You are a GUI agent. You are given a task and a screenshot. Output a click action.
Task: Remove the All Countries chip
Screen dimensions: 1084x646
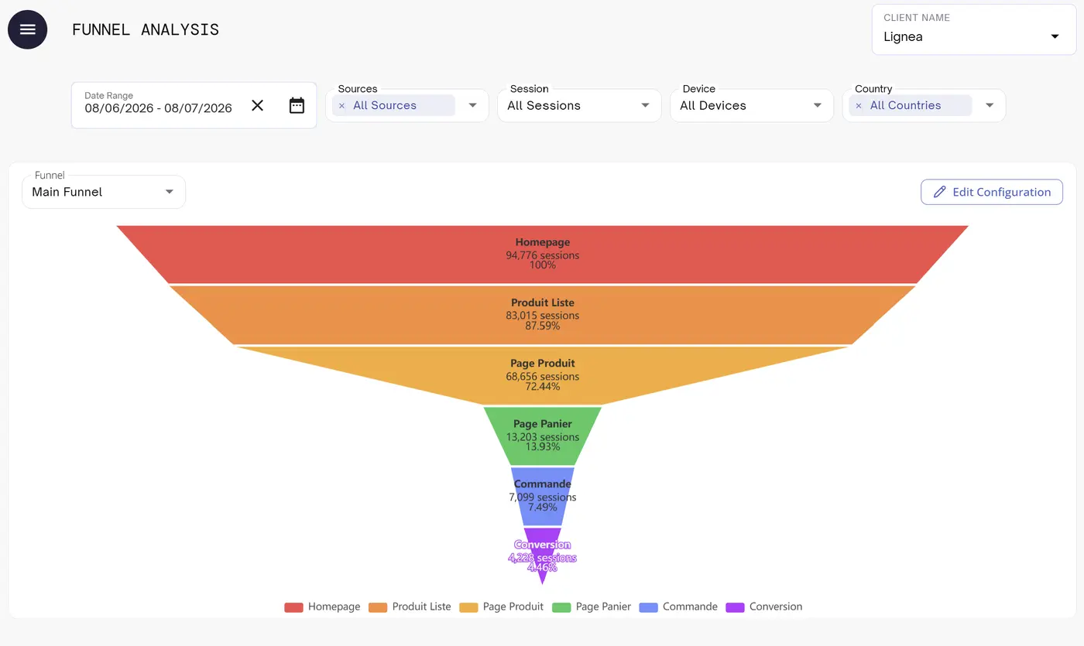858,106
